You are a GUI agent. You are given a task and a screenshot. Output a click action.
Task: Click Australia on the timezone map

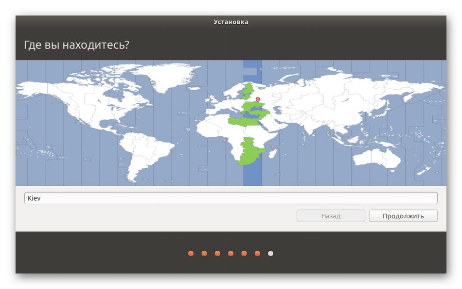point(376,159)
